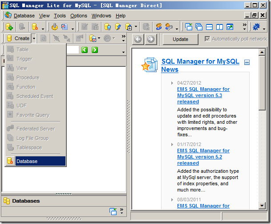This screenshot has height=224, width=271.
Task: Open EMS SQL Manager version 5.2 released link
Action: pyautogui.click(x=203, y=157)
